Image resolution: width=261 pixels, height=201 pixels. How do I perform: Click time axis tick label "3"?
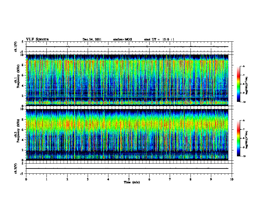tap(88, 179)
